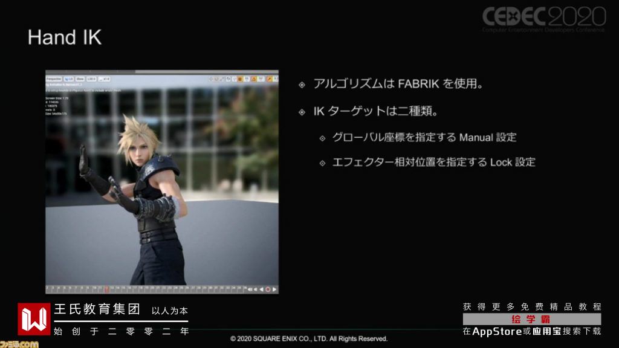Play the animation forward
This screenshot has width=619, height=348.
(274, 289)
